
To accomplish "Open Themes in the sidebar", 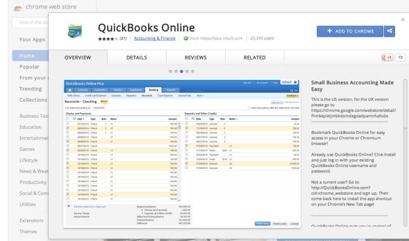I will (28, 231).
